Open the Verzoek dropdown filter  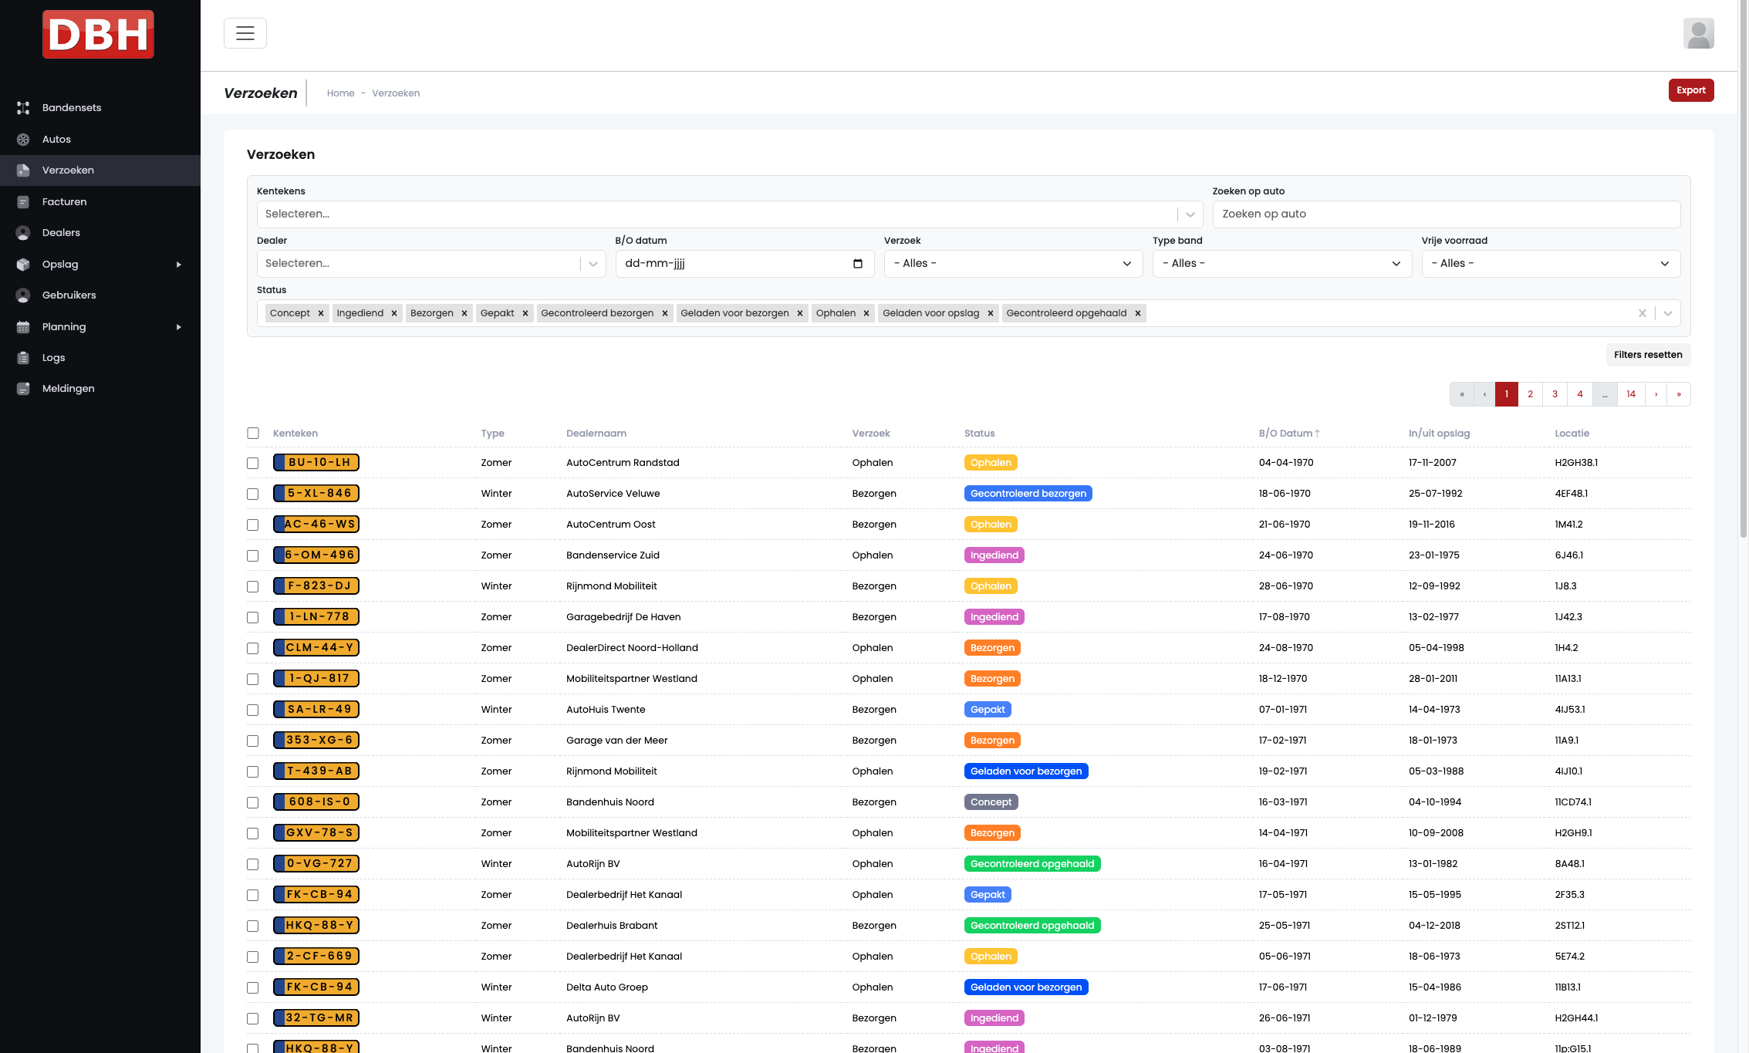coord(1013,264)
